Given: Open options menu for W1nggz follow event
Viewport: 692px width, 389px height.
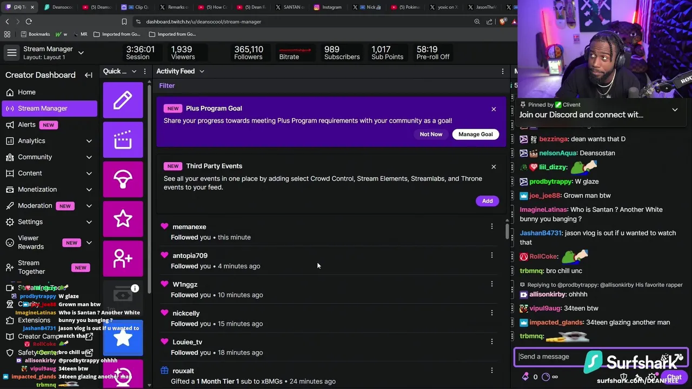Looking at the screenshot, I should pyautogui.click(x=492, y=284).
